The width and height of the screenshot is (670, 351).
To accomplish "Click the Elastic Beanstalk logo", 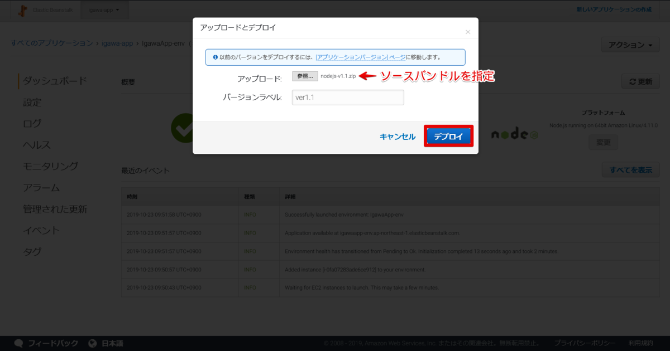I will pos(22,9).
